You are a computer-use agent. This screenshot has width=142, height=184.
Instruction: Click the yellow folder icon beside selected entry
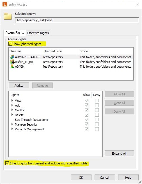click(x=8, y=16)
